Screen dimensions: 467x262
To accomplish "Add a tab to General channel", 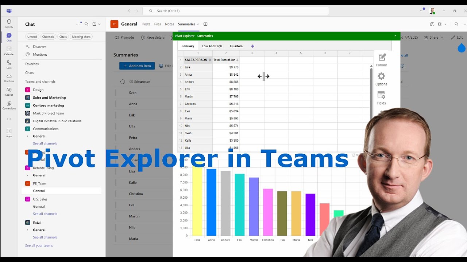I will (205, 24).
